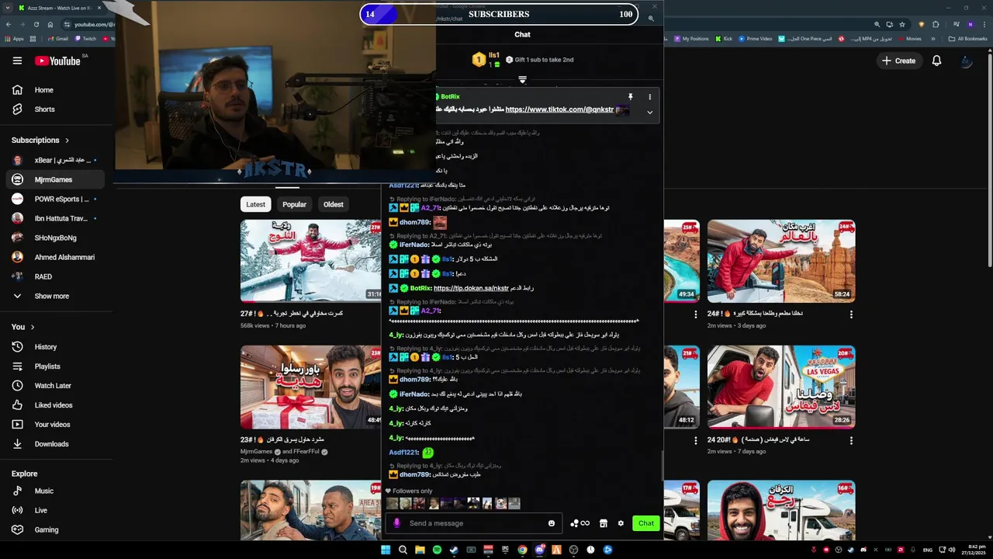Reload the page in Chrome
993x559 pixels.
coord(36,24)
